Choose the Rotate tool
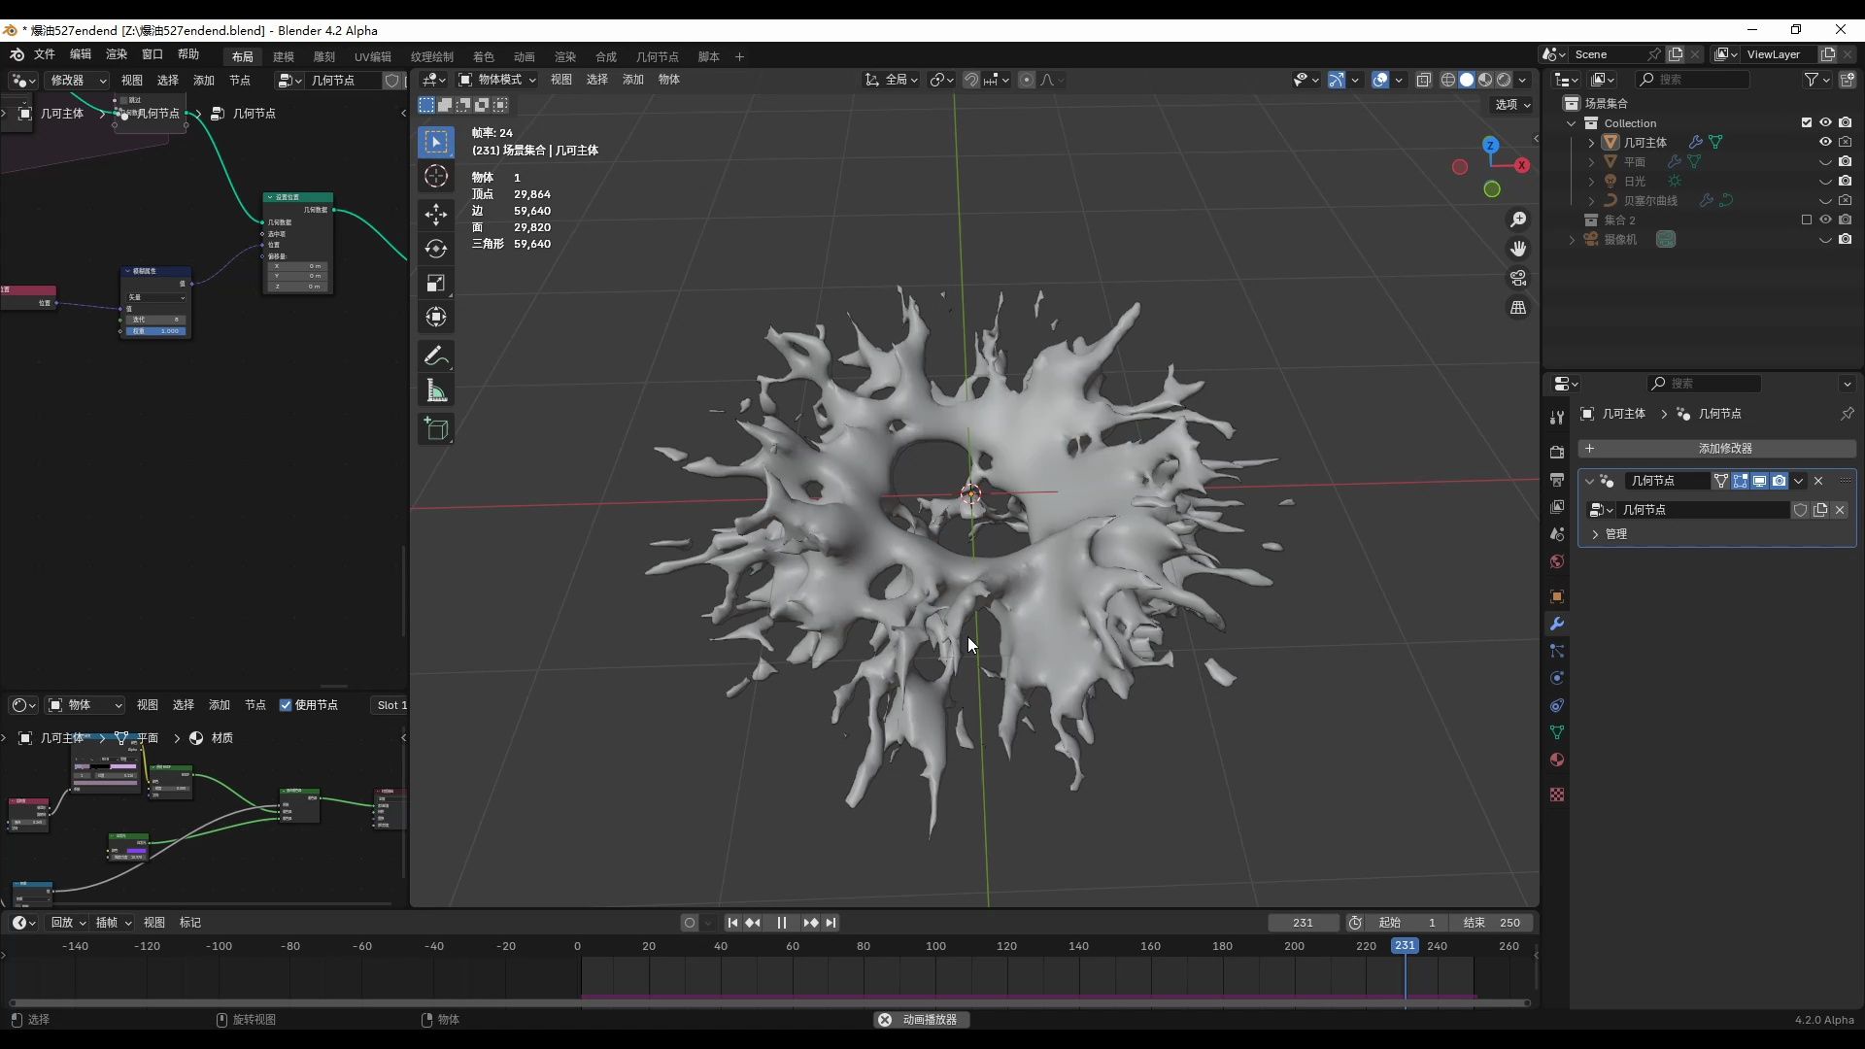 click(x=436, y=249)
